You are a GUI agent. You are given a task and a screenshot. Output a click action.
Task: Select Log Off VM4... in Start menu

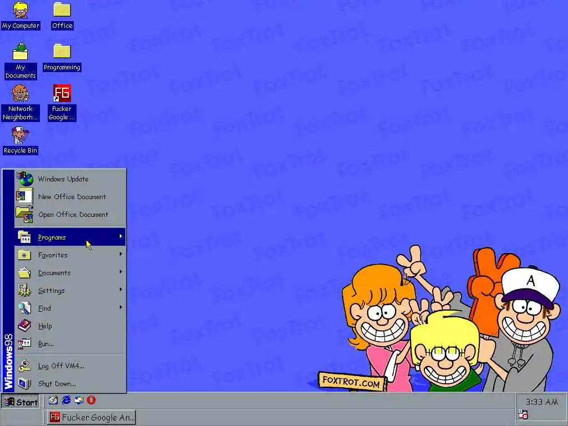click(x=70, y=366)
